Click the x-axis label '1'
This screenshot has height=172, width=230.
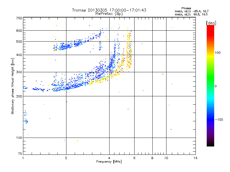pos(23,158)
